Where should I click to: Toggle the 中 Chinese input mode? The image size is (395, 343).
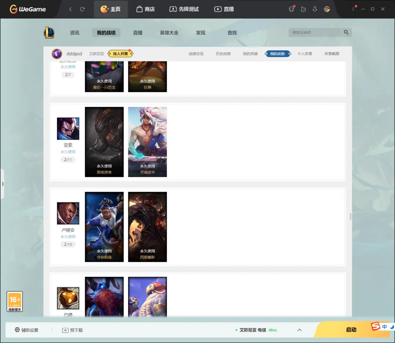point(384,327)
